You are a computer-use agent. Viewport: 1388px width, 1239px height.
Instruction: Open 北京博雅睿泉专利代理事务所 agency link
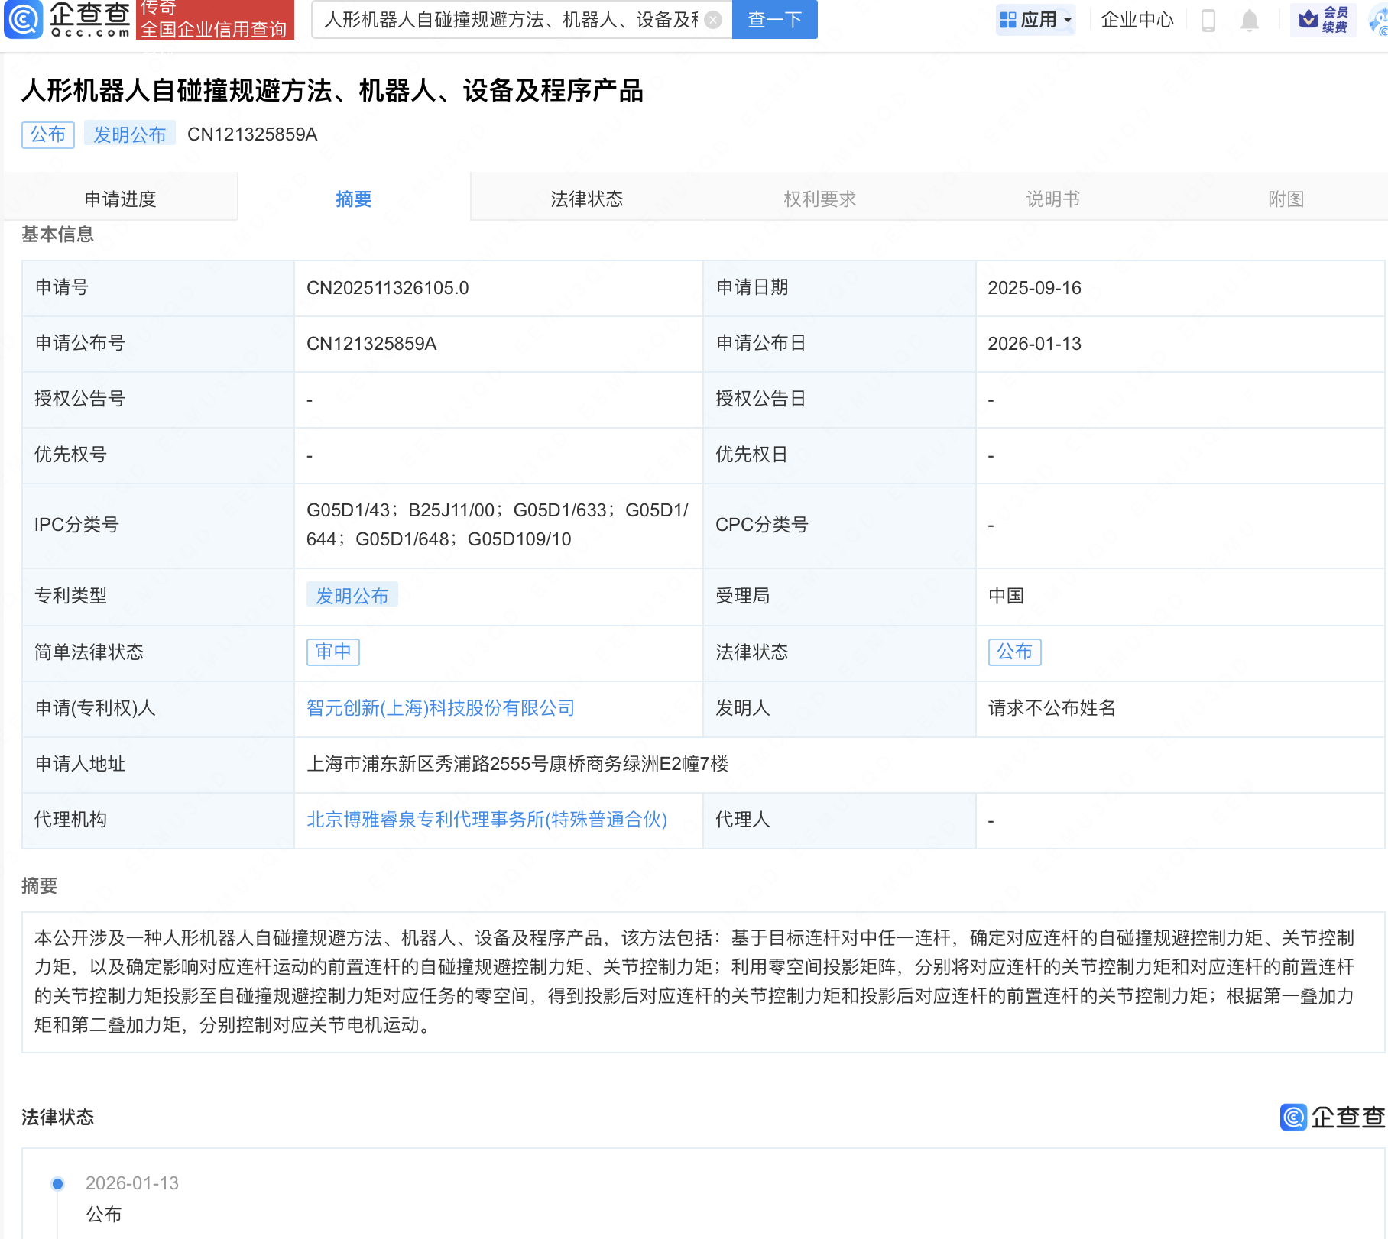487,820
